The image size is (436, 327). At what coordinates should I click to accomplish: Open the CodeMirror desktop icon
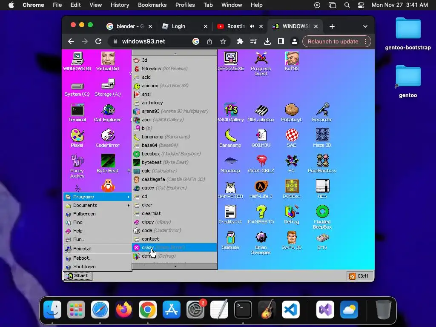(108, 138)
